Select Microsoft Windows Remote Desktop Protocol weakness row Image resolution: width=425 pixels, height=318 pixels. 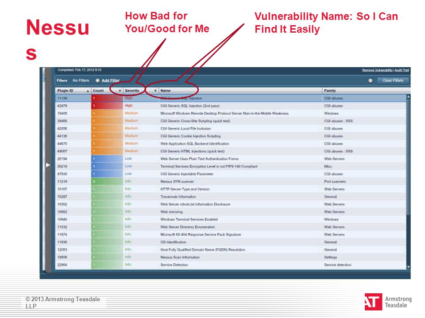tap(231, 114)
